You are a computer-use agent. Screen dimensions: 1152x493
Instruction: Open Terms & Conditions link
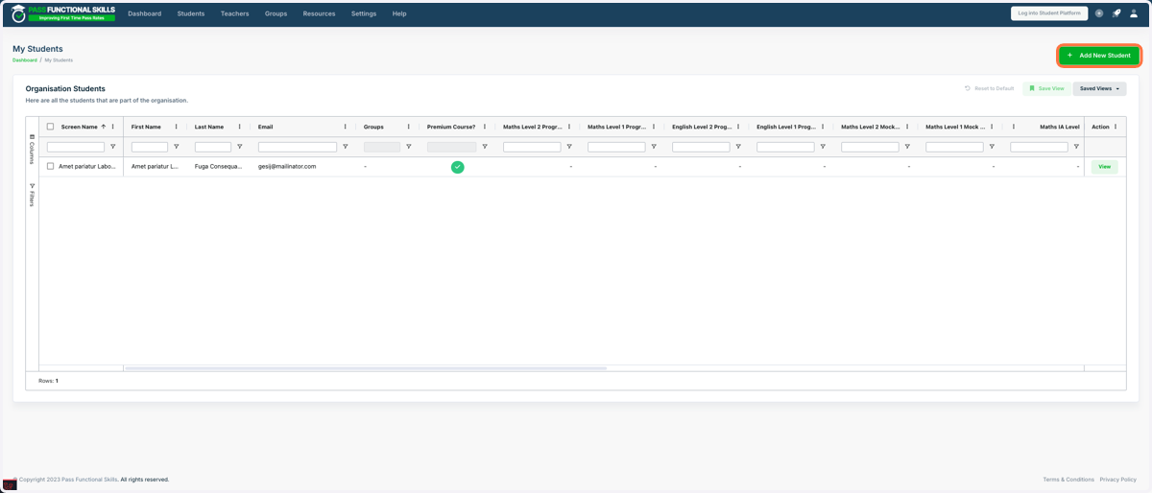1068,480
